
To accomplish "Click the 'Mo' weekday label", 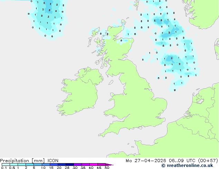I will click(x=128, y=161).
